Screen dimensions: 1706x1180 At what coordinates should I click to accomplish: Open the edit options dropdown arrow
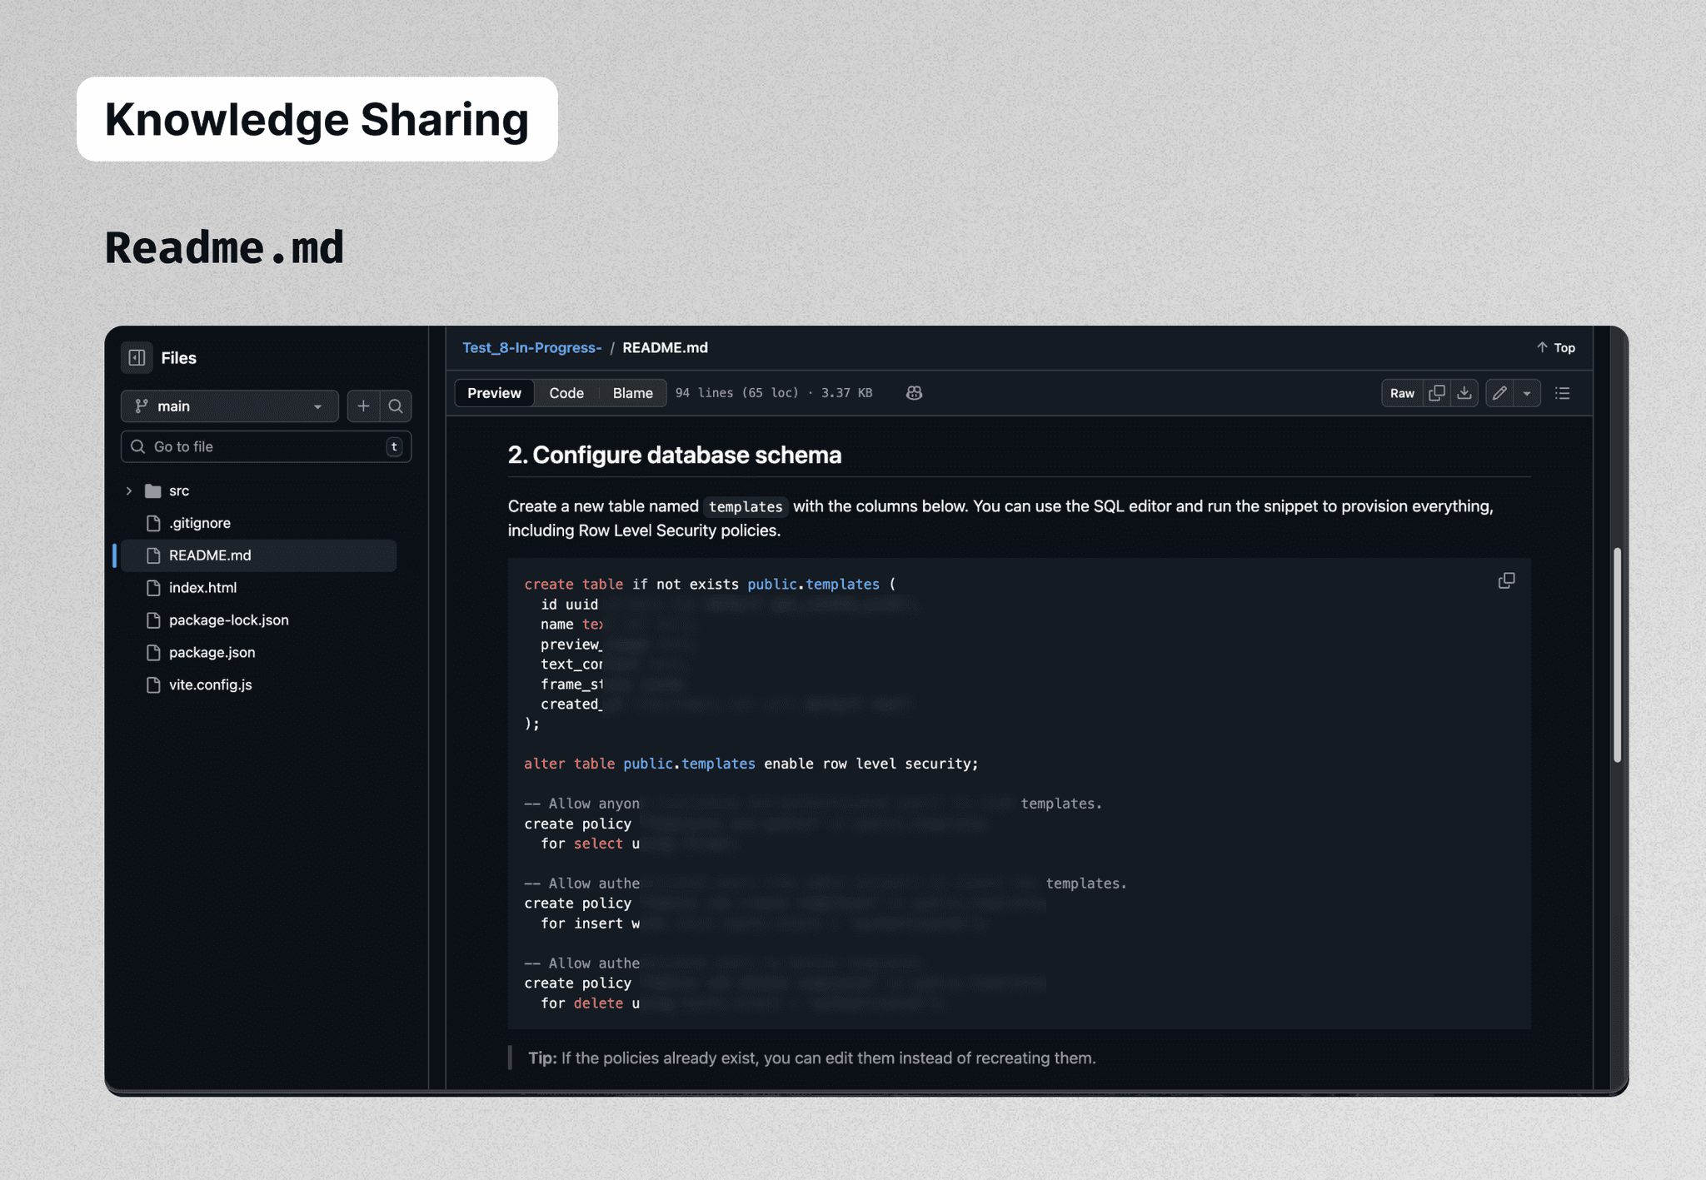1527,393
